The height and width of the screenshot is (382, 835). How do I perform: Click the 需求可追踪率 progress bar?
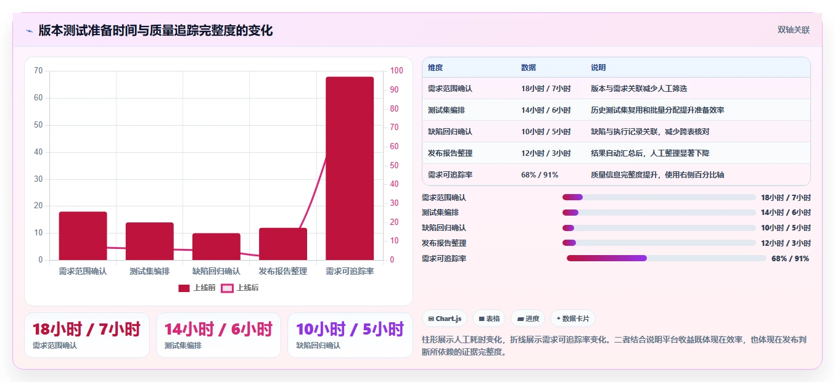click(x=667, y=259)
